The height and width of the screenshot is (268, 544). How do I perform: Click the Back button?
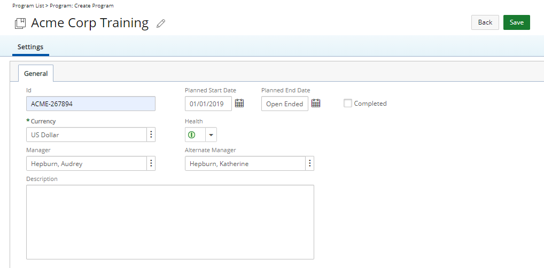point(485,22)
